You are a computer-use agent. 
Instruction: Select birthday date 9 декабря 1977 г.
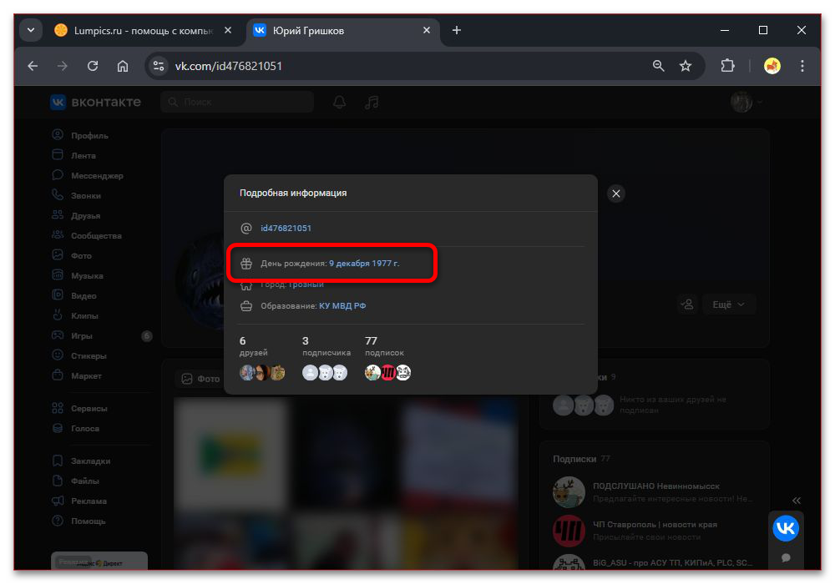click(364, 264)
